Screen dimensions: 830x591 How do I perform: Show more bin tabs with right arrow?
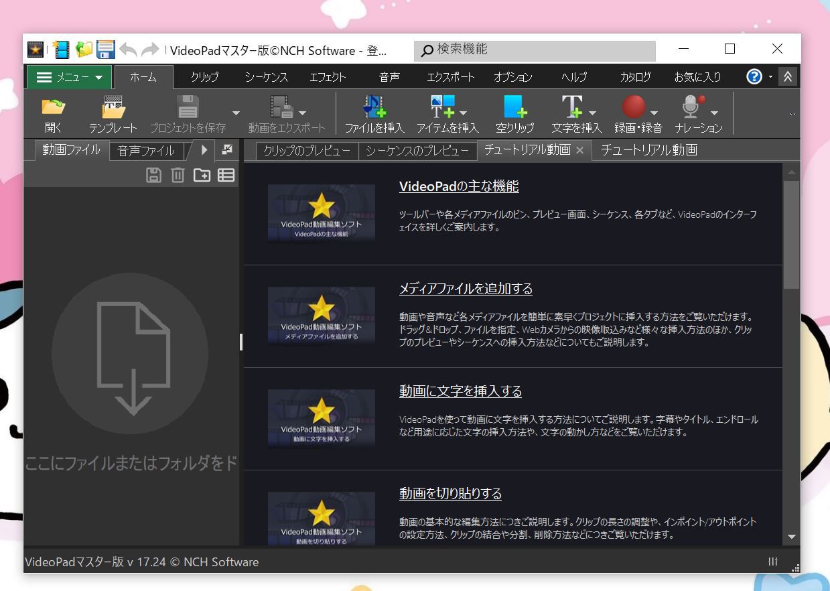click(205, 150)
